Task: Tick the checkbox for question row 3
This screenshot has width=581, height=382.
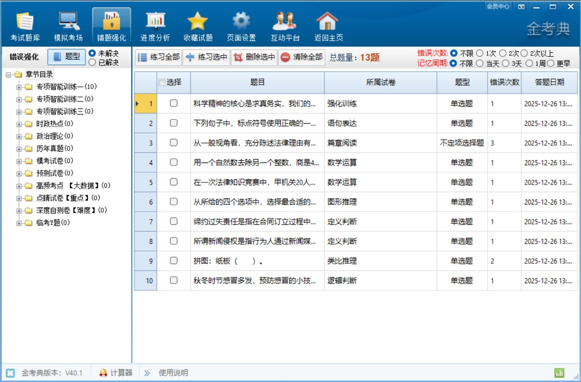Action: coord(174,143)
